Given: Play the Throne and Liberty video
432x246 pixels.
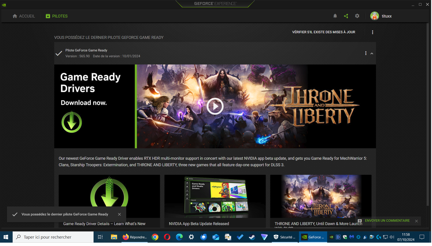Looking at the screenshot, I should click(215, 106).
